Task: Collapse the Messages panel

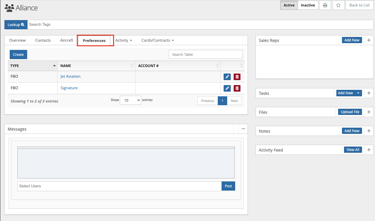Action: click(243, 129)
